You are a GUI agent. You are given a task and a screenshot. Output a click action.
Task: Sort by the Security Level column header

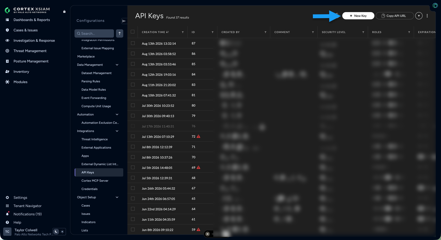(334, 32)
